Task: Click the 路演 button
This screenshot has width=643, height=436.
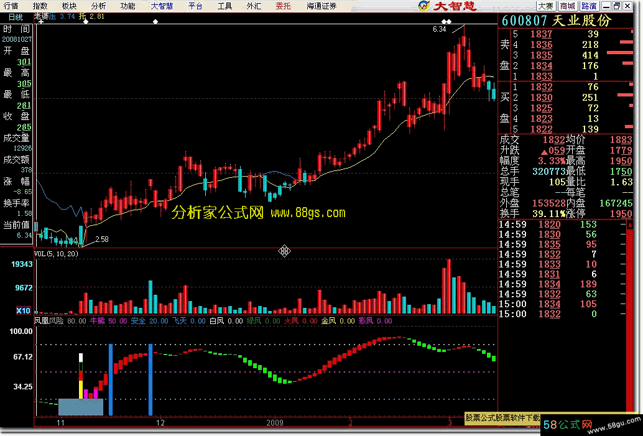Action: [590, 6]
